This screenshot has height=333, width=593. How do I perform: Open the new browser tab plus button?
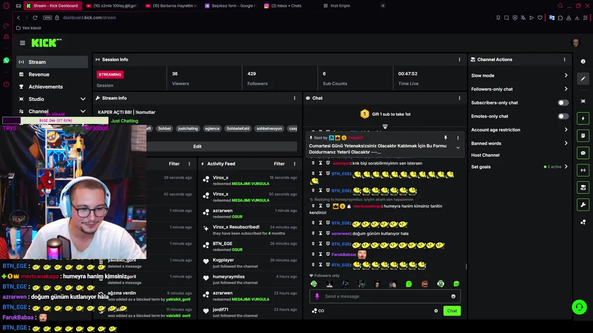[x=383, y=6]
